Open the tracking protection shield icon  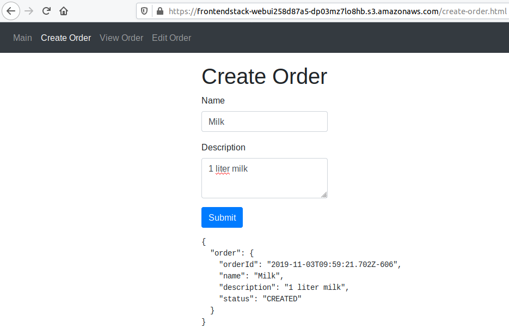[144, 11]
